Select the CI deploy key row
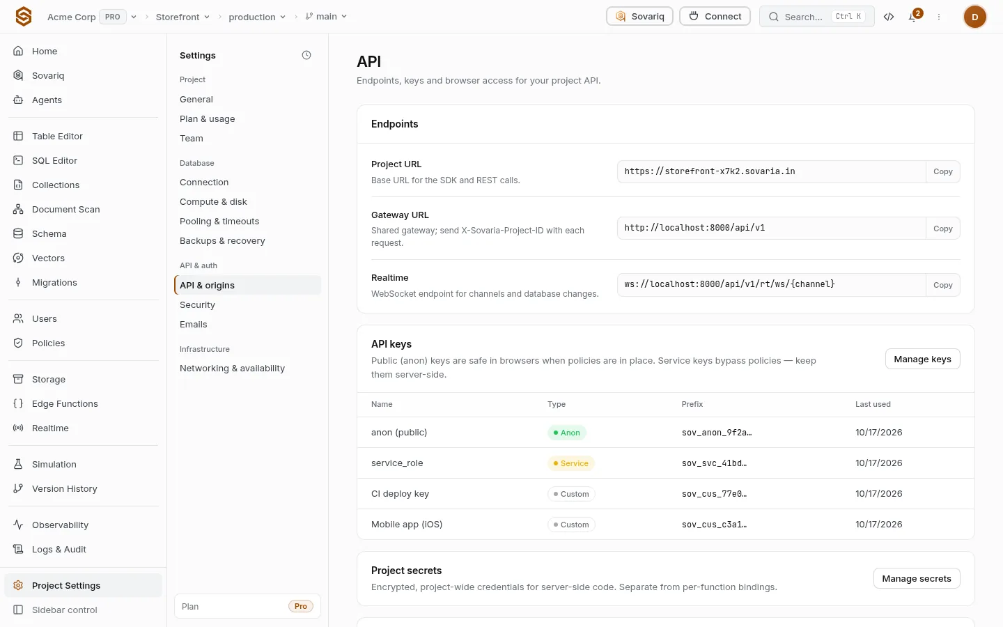Screen dimensions: 1003x627 pyautogui.click(x=665, y=494)
